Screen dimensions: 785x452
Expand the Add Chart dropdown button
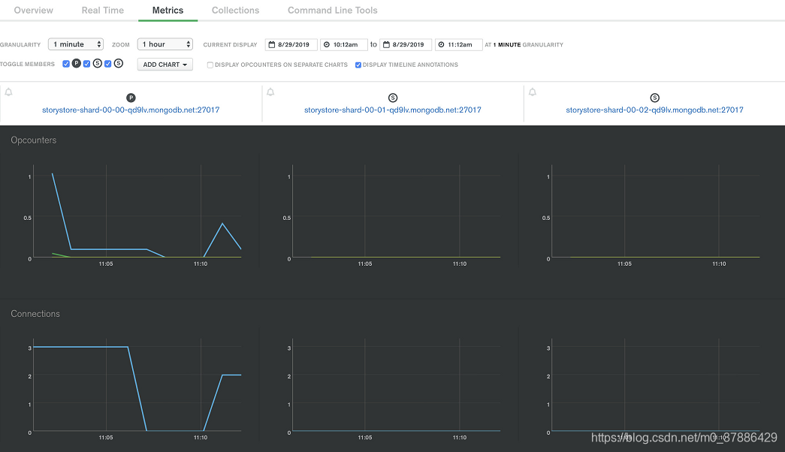[x=165, y=65]
